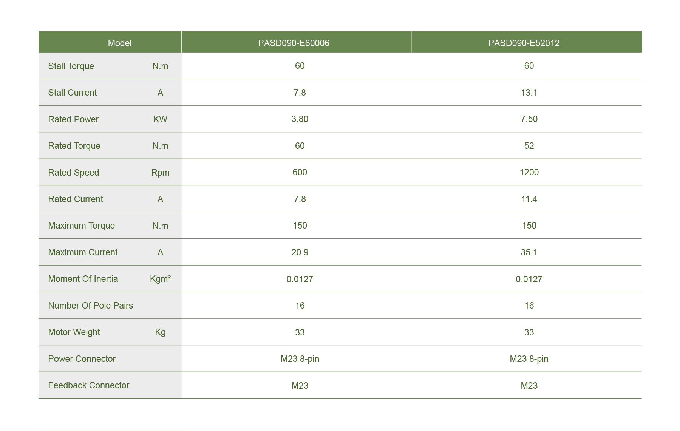Click the Motor Weight row label
The image size is (680, 431).
pyautogui.click(x=74, y=332)
